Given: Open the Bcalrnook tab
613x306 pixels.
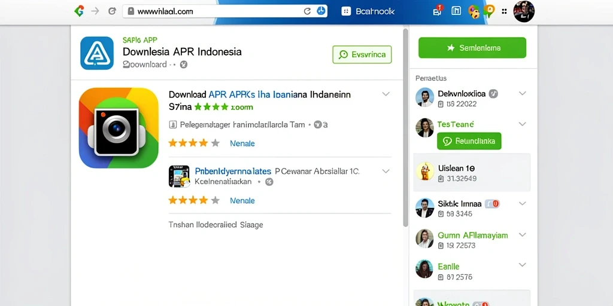Looking at the screenshot, I should click(x=368, y=11).
